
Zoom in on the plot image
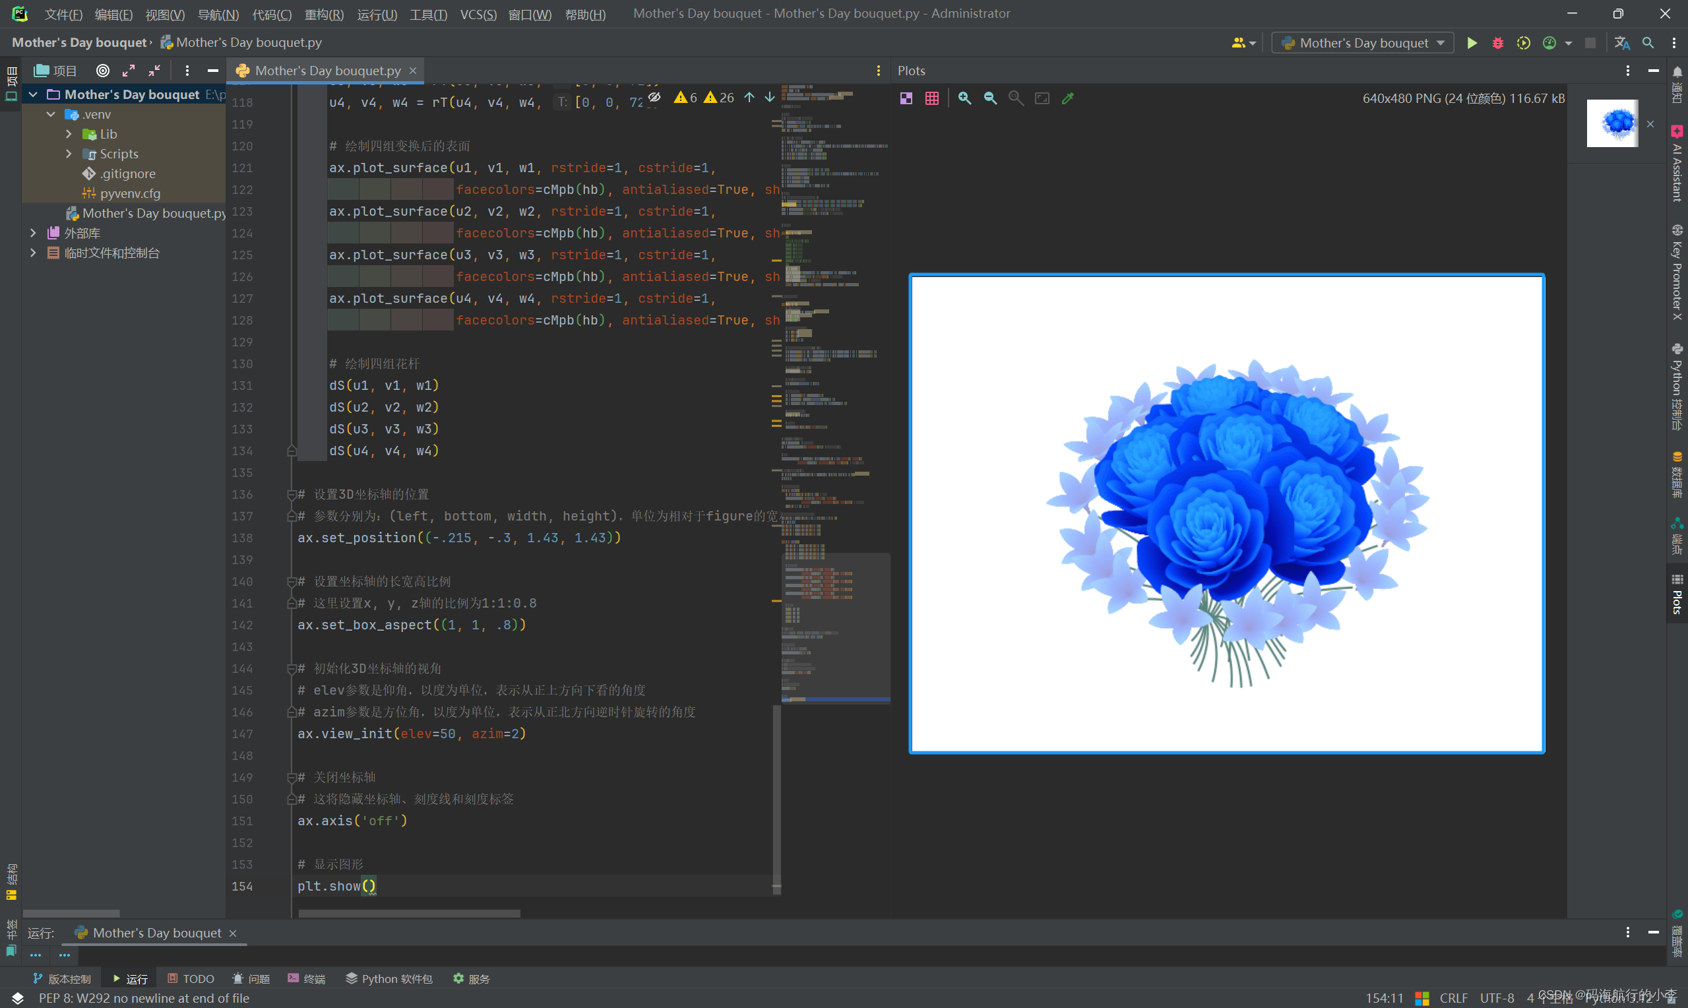pyautogui.click(x=964, y=98)
